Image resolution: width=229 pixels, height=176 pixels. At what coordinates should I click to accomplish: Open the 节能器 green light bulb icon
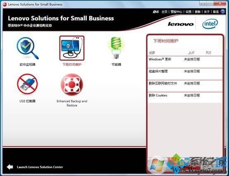tap(116, 48)
